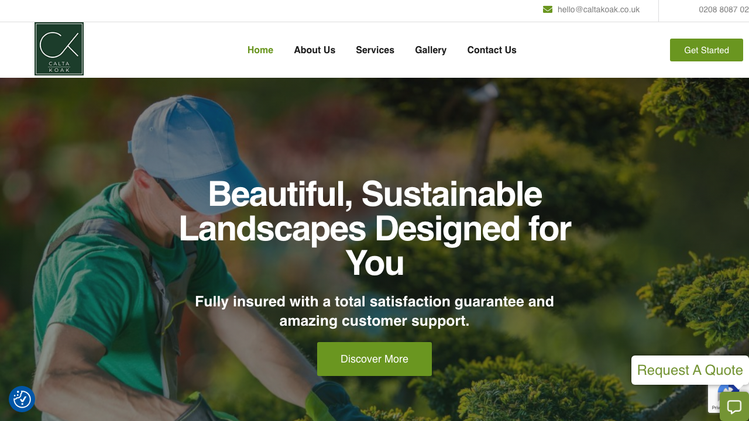Open the Gallery menu item
This screenshot has height=421, width=749.
point(431,50)
